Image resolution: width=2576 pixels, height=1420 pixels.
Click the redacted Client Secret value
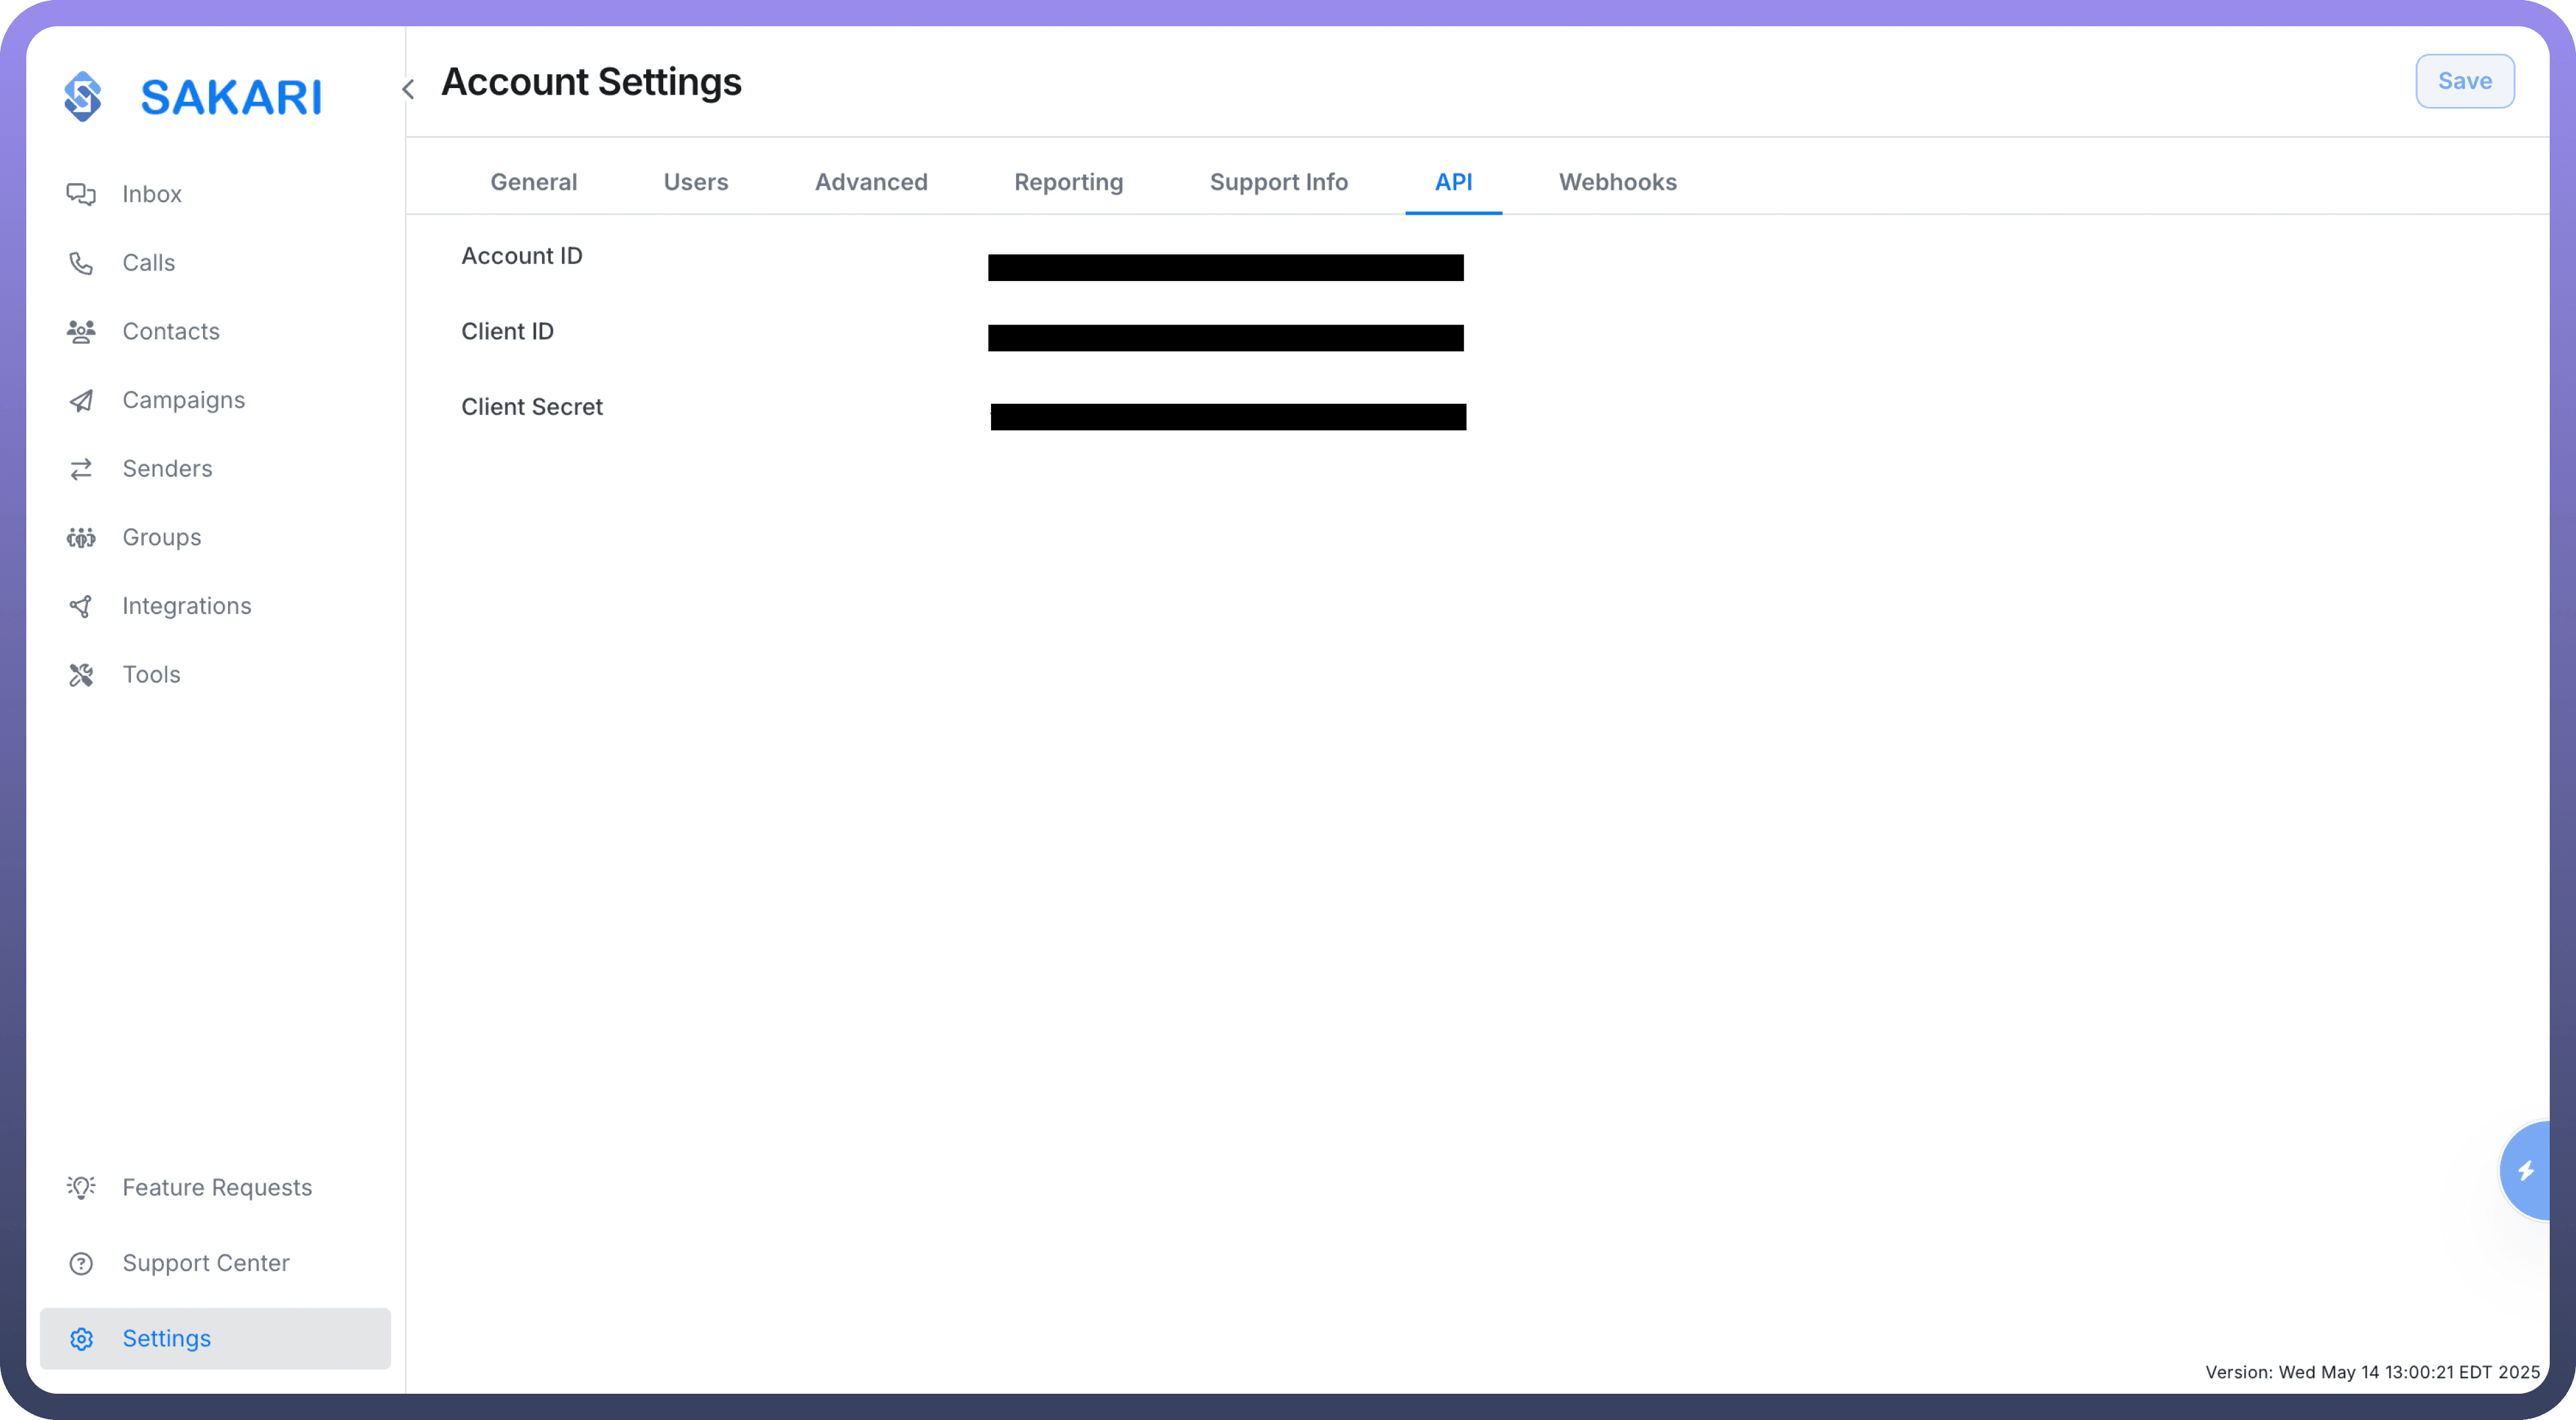point(1228,416)
